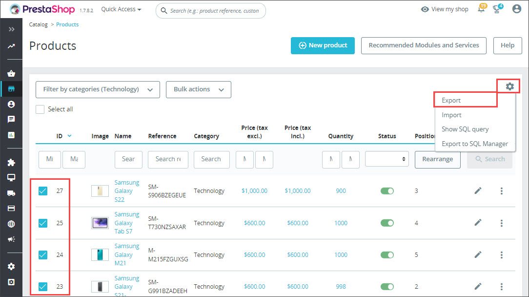Click the Rearrange button

coord(438,159)
